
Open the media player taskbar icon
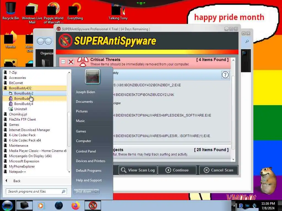[41, 206]
